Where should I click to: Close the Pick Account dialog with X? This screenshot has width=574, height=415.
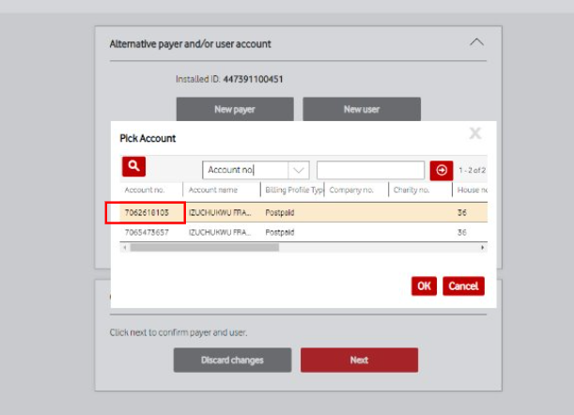[x=475, y=134]
